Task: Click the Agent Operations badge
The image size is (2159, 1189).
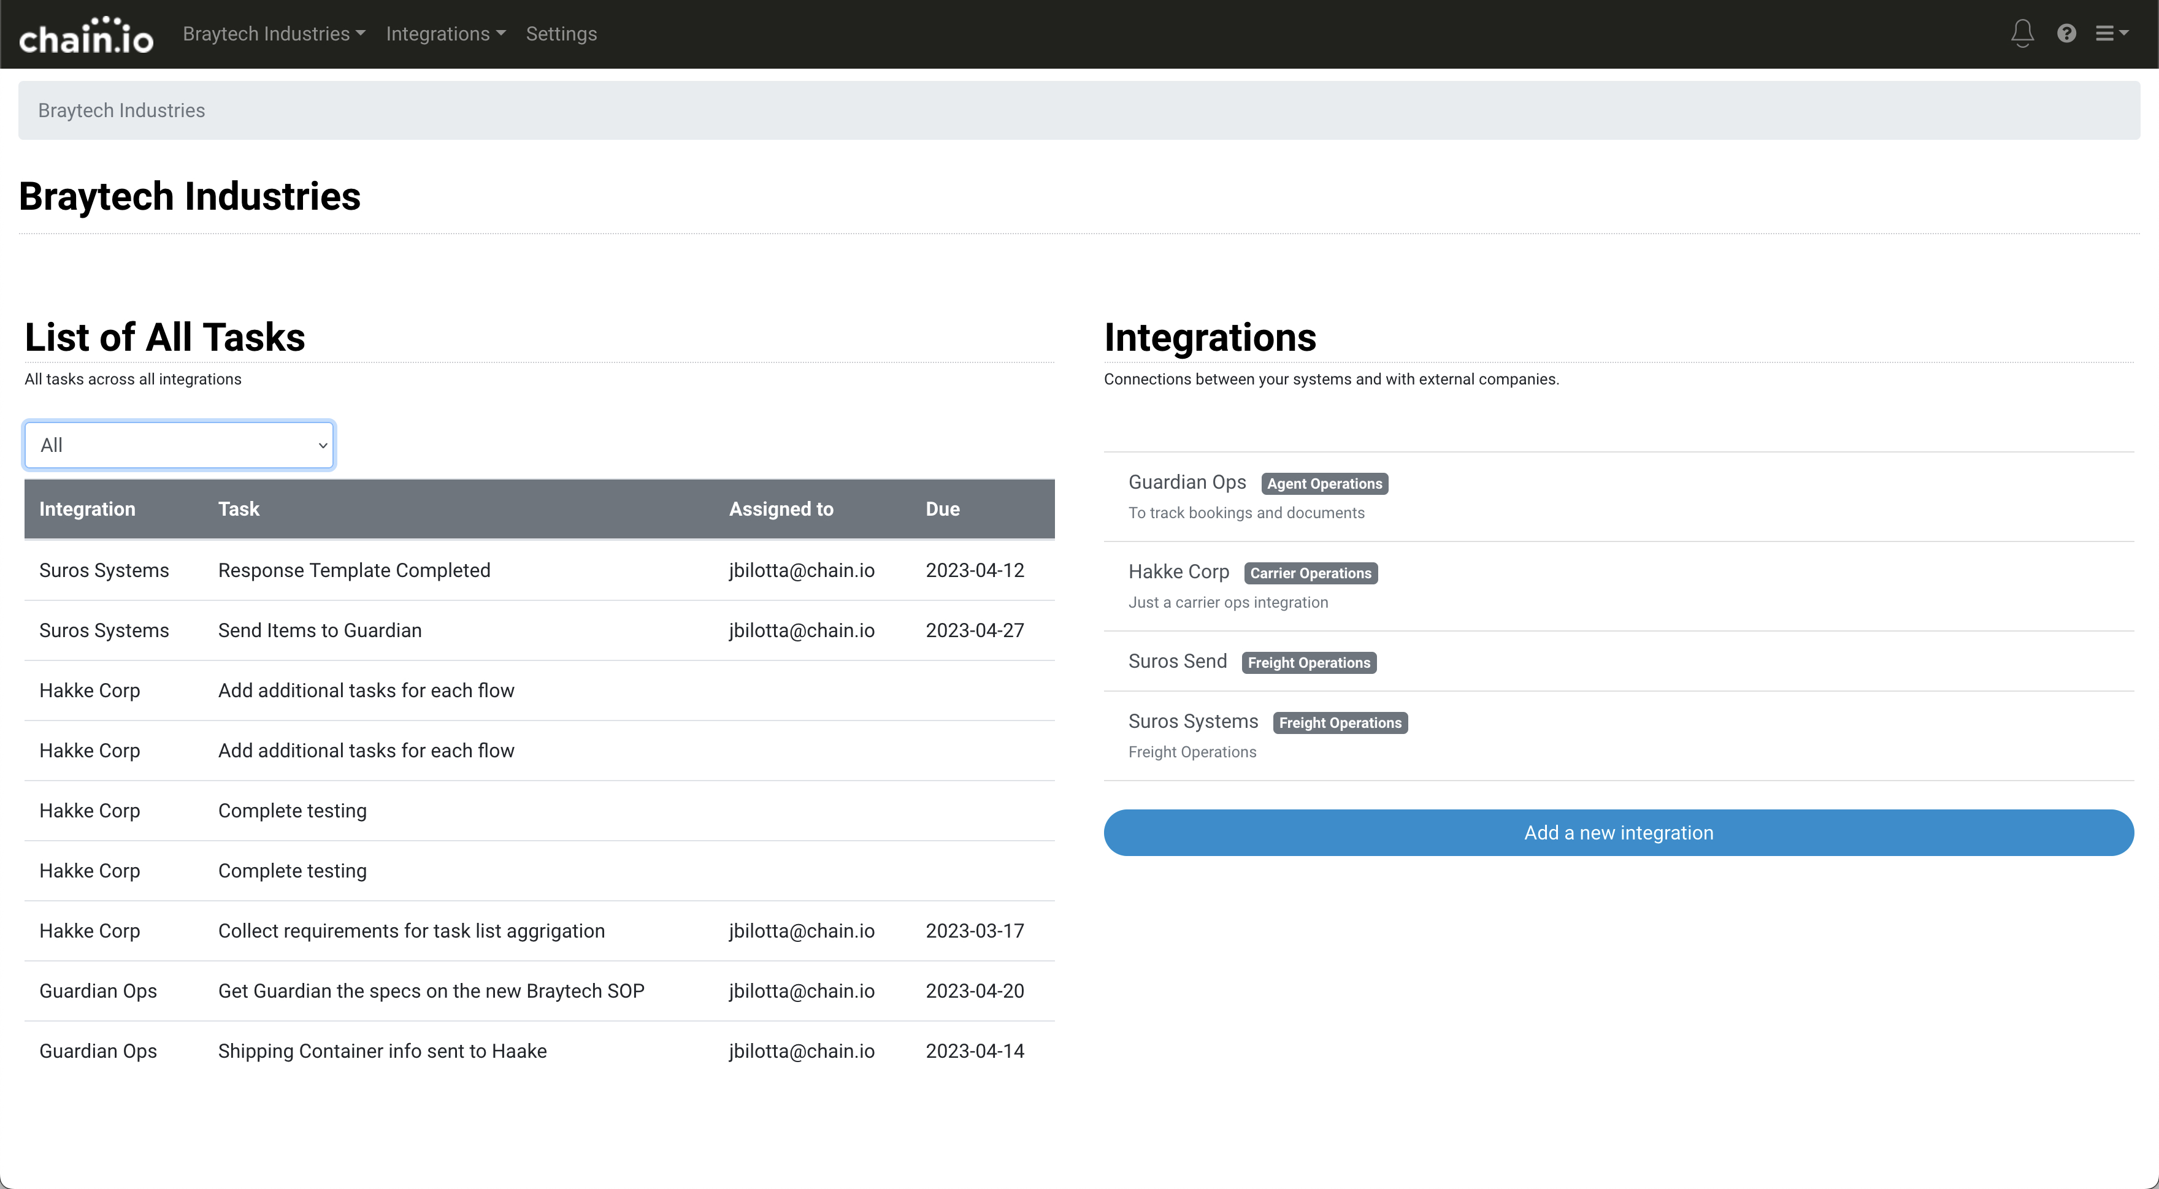Action: click(x=1324, y=483)
